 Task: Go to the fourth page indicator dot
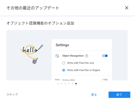[69, 84]
